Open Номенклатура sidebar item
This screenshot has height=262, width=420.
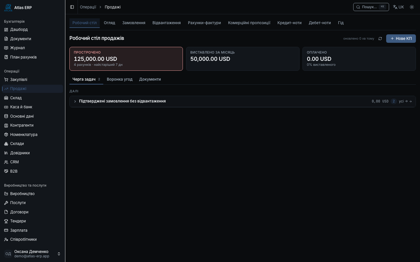(x=32, y=134)
